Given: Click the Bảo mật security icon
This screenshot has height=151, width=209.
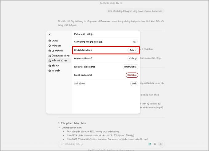Looking at the screenshot, I should coord(49,66).
